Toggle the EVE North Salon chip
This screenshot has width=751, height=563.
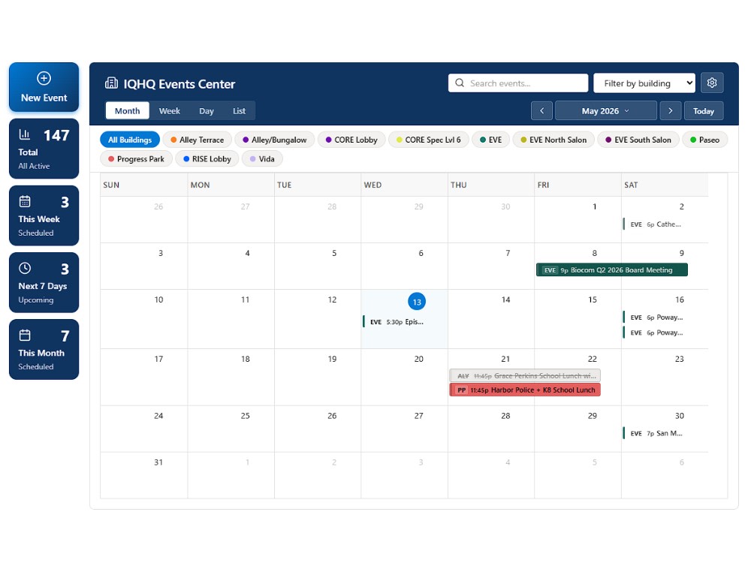coord(553,140)
